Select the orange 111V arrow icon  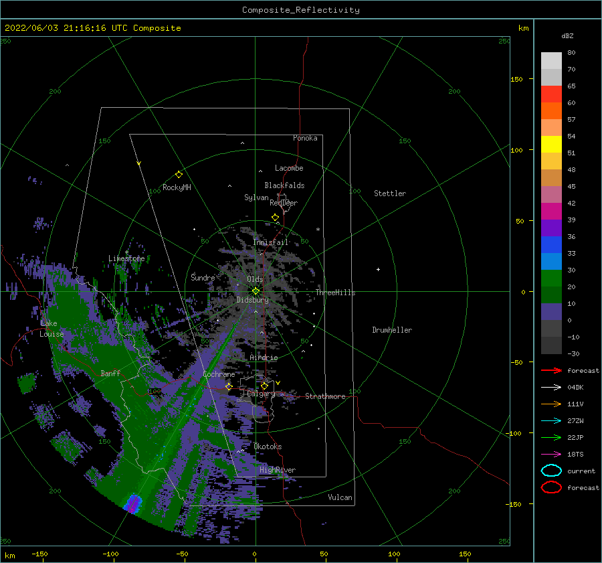[x=551, y=404]
